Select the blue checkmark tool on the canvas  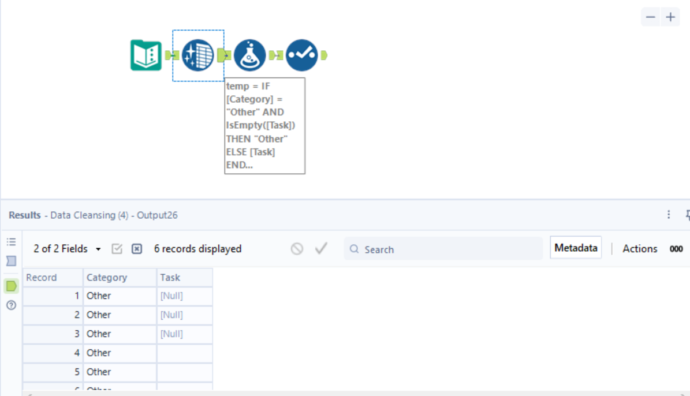(x=302, y=55)
